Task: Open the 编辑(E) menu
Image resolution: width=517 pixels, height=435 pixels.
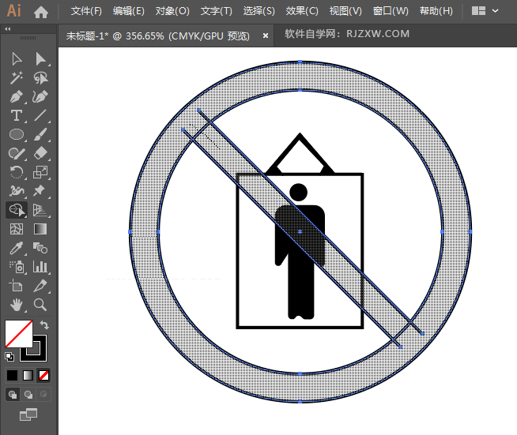Action: (129, 11)
